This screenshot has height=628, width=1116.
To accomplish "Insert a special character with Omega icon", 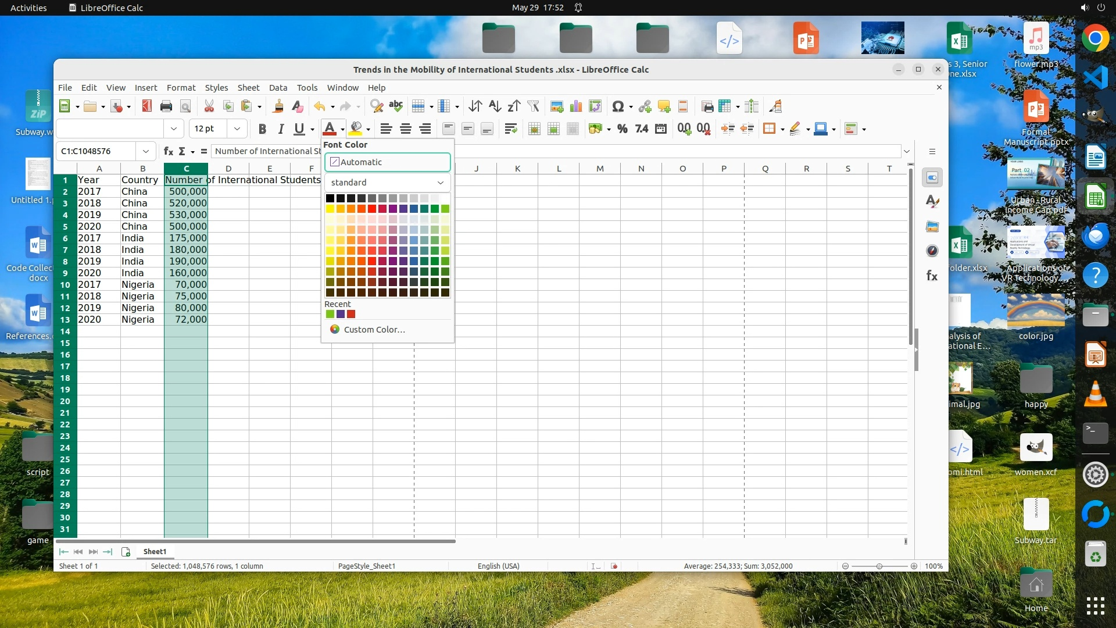I will (618, 106).
